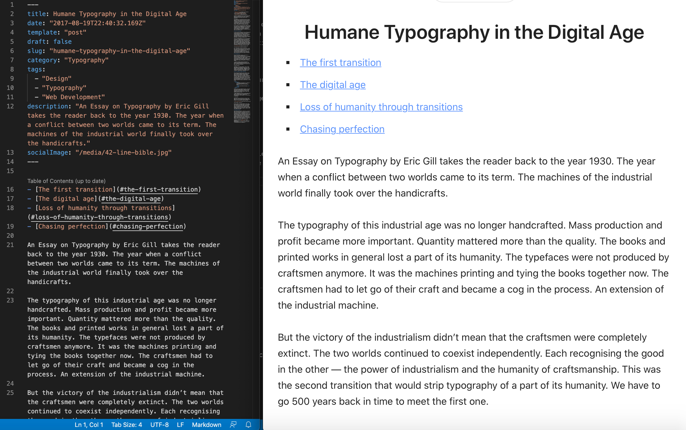Click line number 16 in the gutter
The height and width of the screenshot is (430, 686).
click(10, 189)
